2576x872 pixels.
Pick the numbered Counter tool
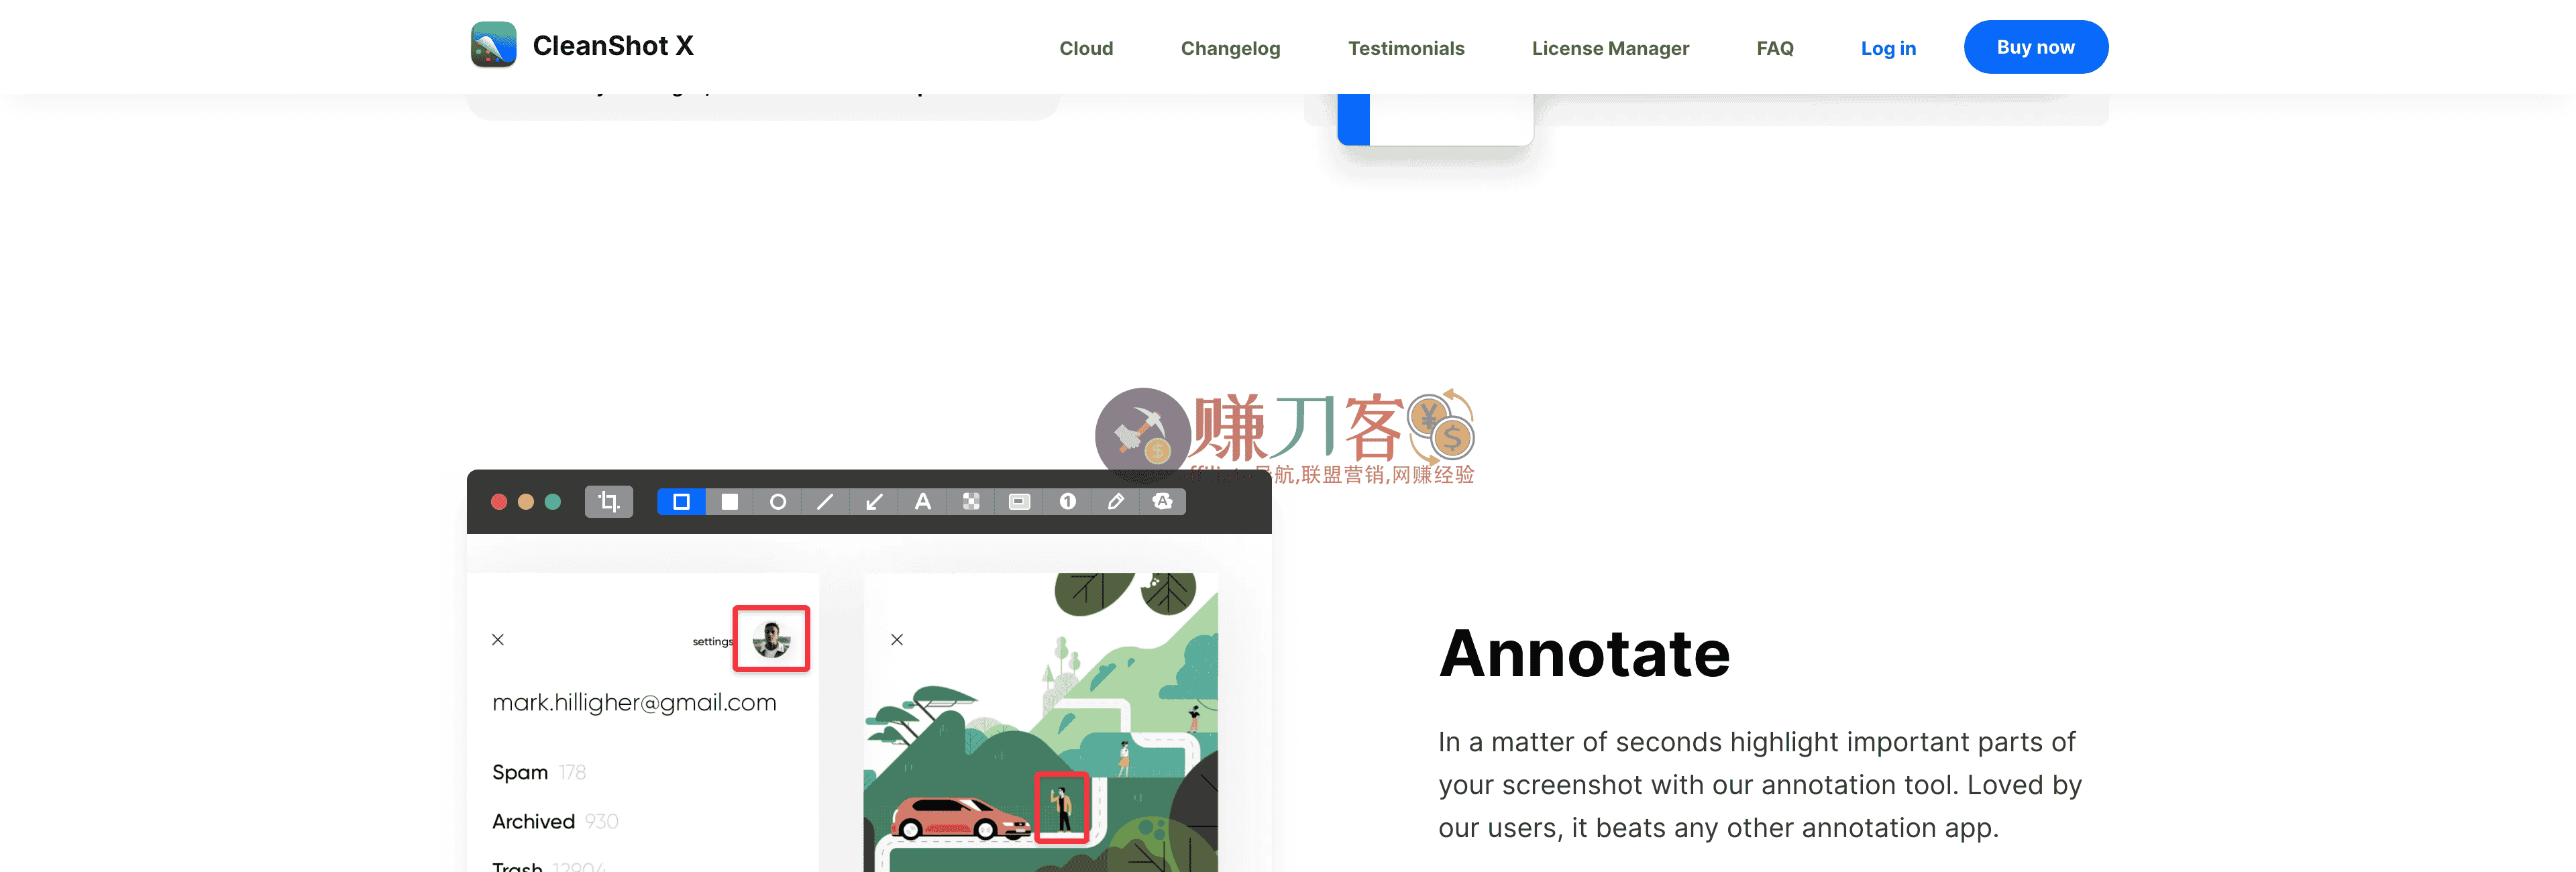click(1068, 501)
